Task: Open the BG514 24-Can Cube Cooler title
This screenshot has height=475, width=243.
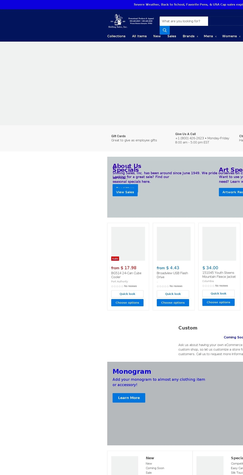Action: (126, 275)
